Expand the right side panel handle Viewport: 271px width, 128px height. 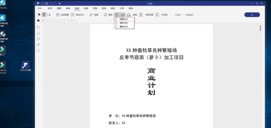pos(264,86)
